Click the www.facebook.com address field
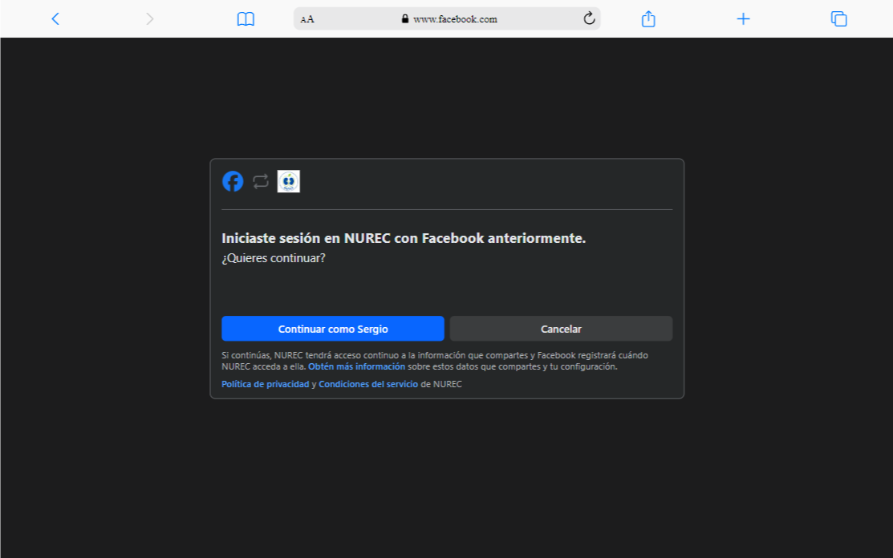893x558 pixels. click(447, 18)
